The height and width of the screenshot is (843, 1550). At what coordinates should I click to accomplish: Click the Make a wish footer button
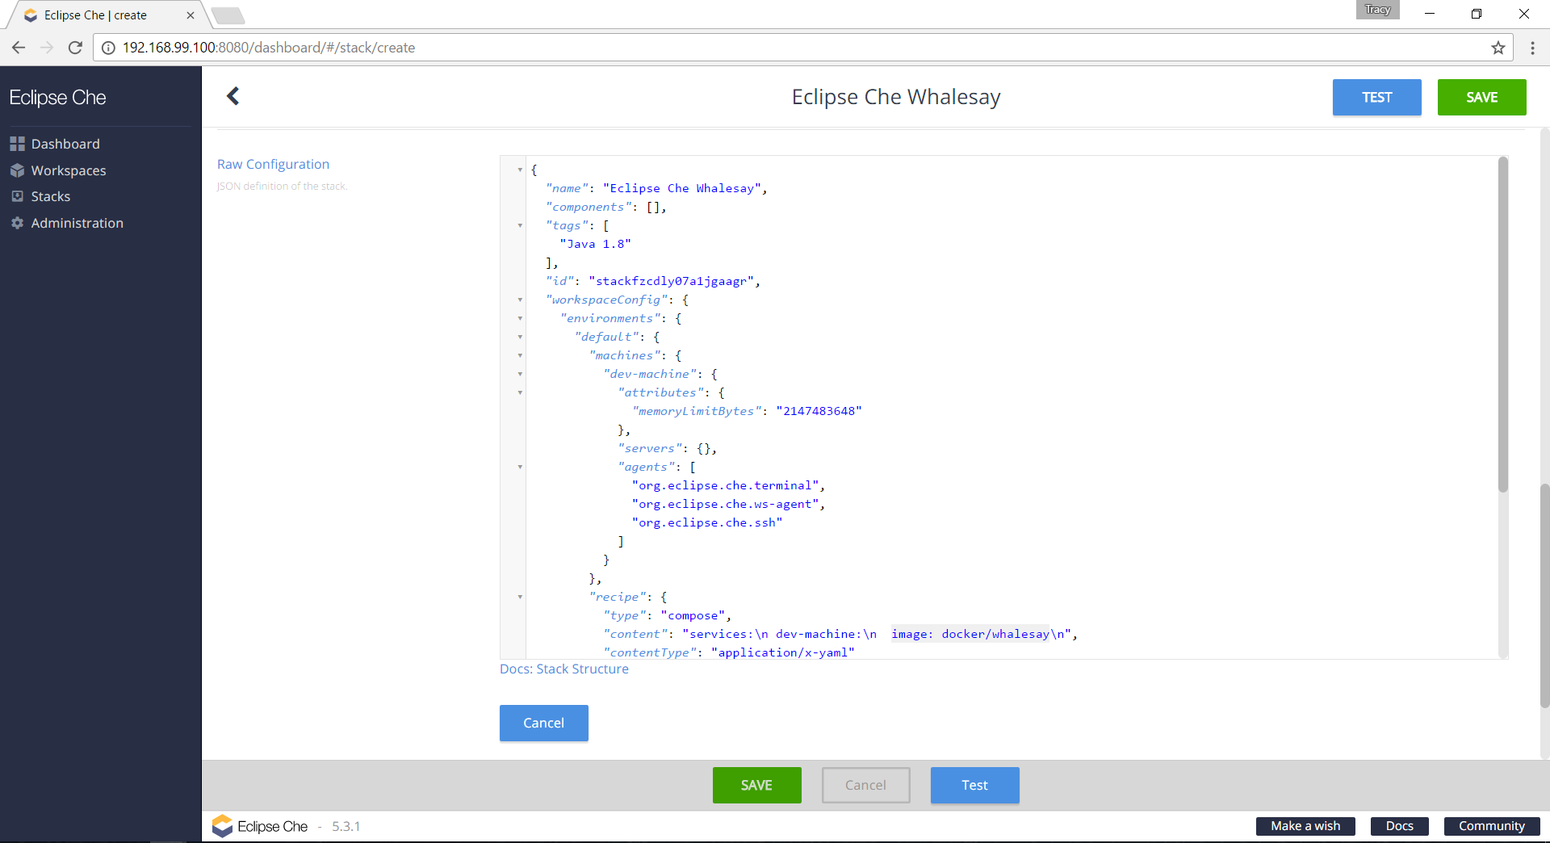[x=1305, y=826]
